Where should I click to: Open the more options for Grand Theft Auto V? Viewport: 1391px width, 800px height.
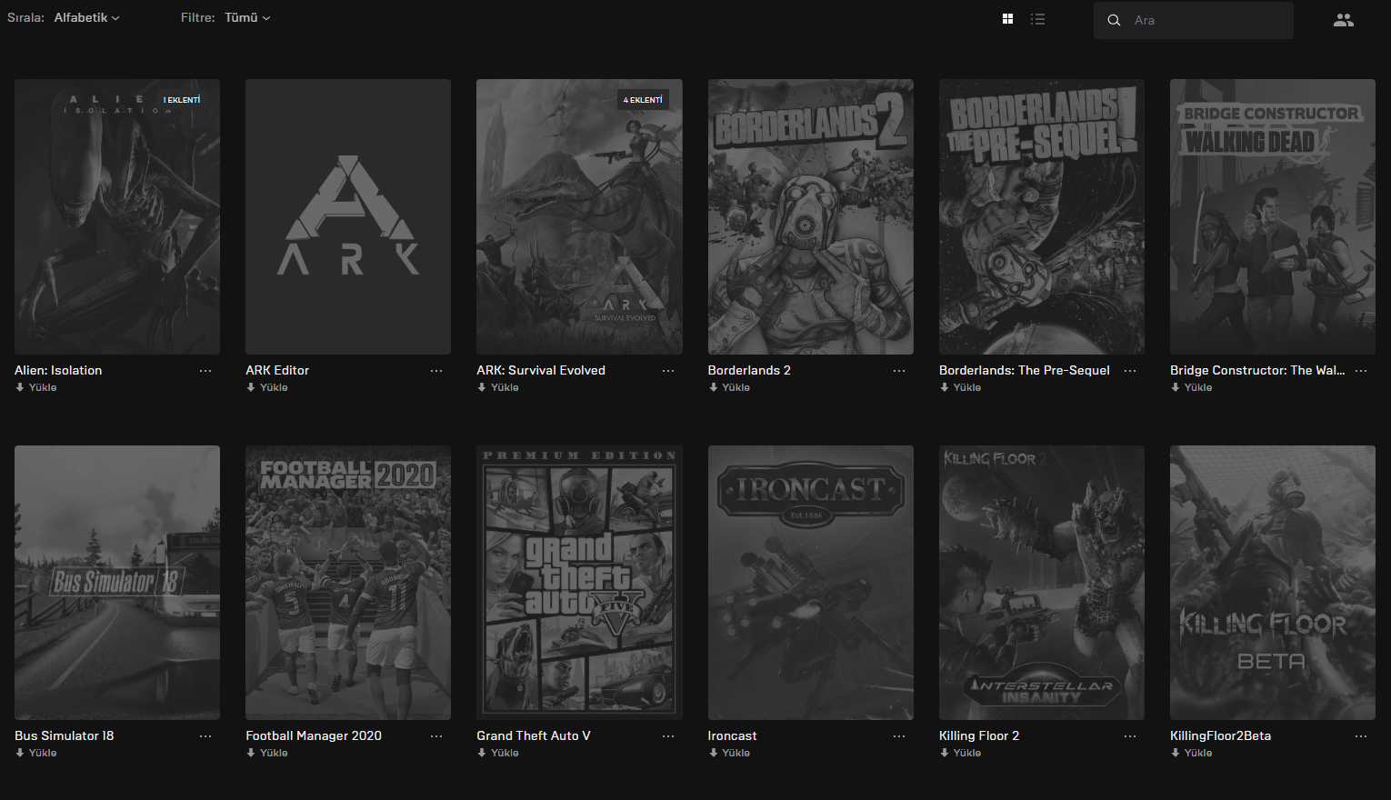click(x=668, y=736)
